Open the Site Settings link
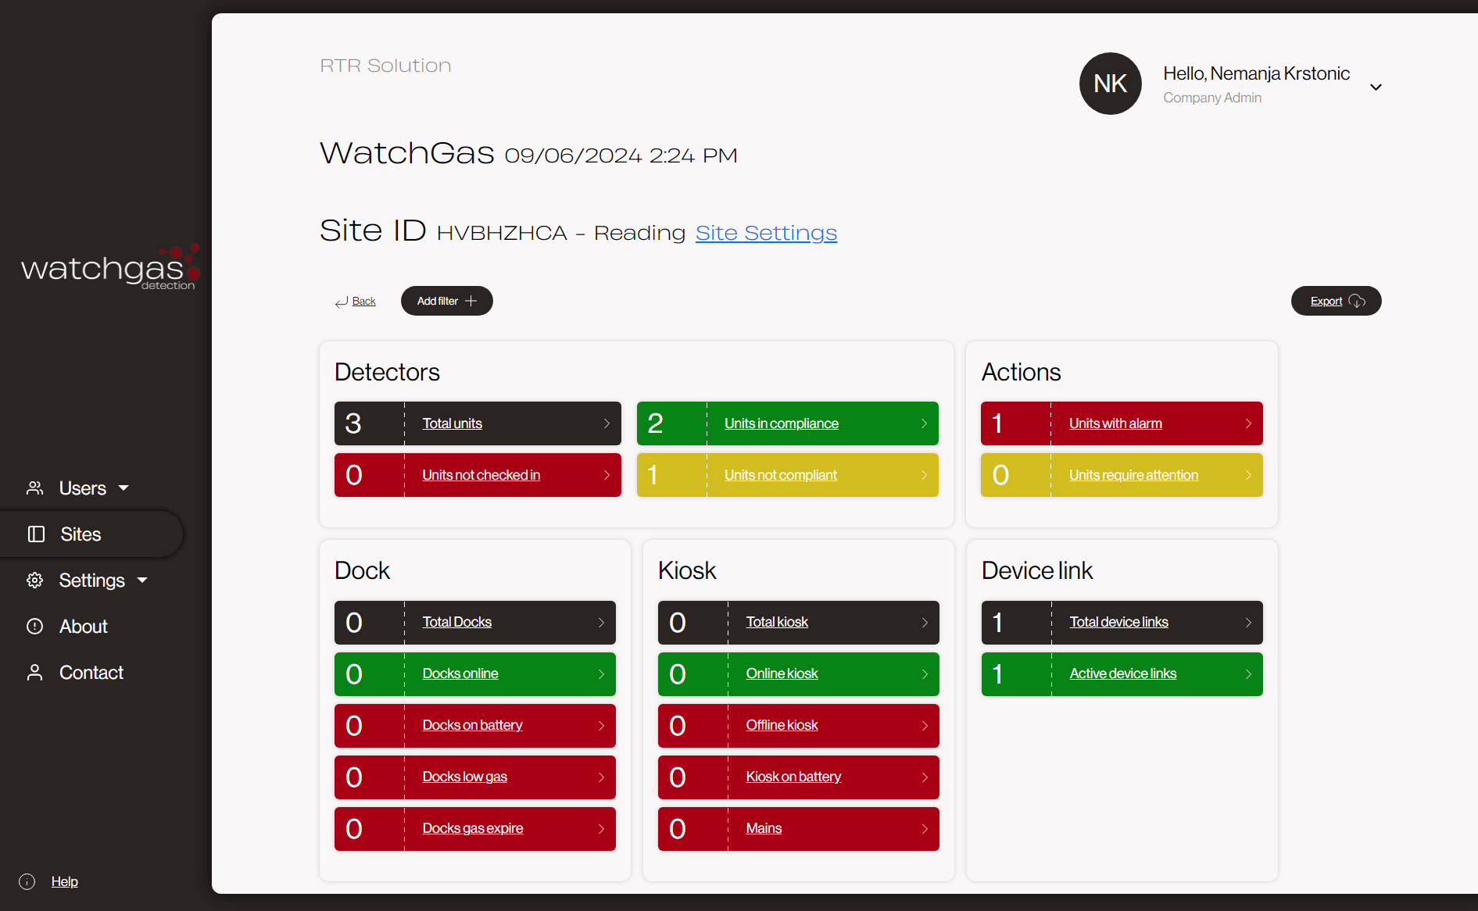Image resolution: width=1478 pixels, height=911 pixels. coord(766,232)
